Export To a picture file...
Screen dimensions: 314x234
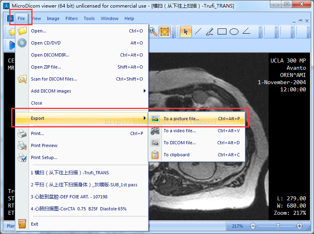click(196, 119)
